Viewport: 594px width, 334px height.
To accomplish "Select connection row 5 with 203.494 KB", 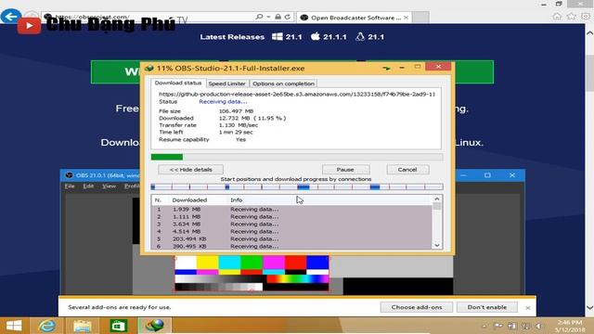I will [x=291, y=239].
